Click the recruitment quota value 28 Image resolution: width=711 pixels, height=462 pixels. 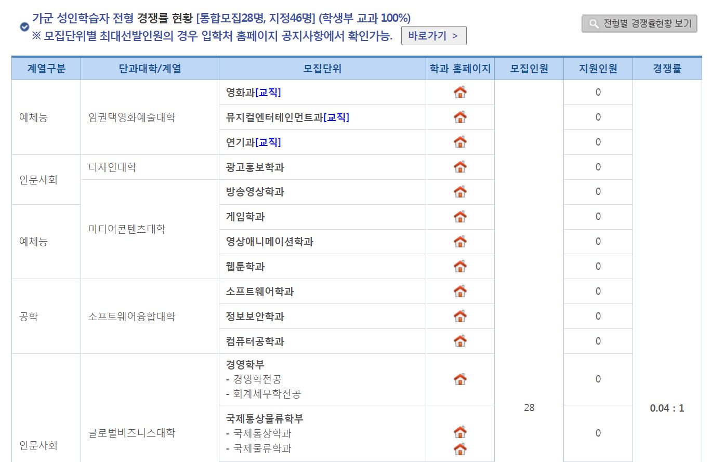pyautogui.click(x=529, y=408)
